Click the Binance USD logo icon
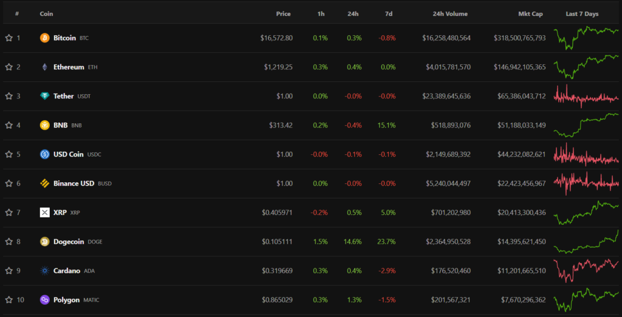 tap(45, 183)
